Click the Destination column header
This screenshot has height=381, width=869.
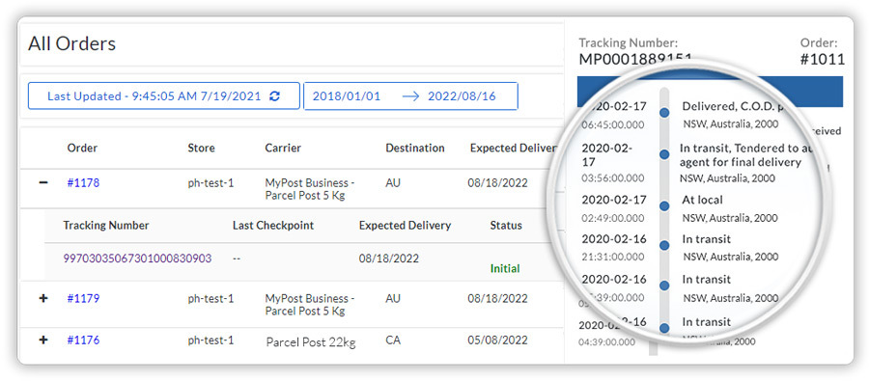[x=415, y=148]
